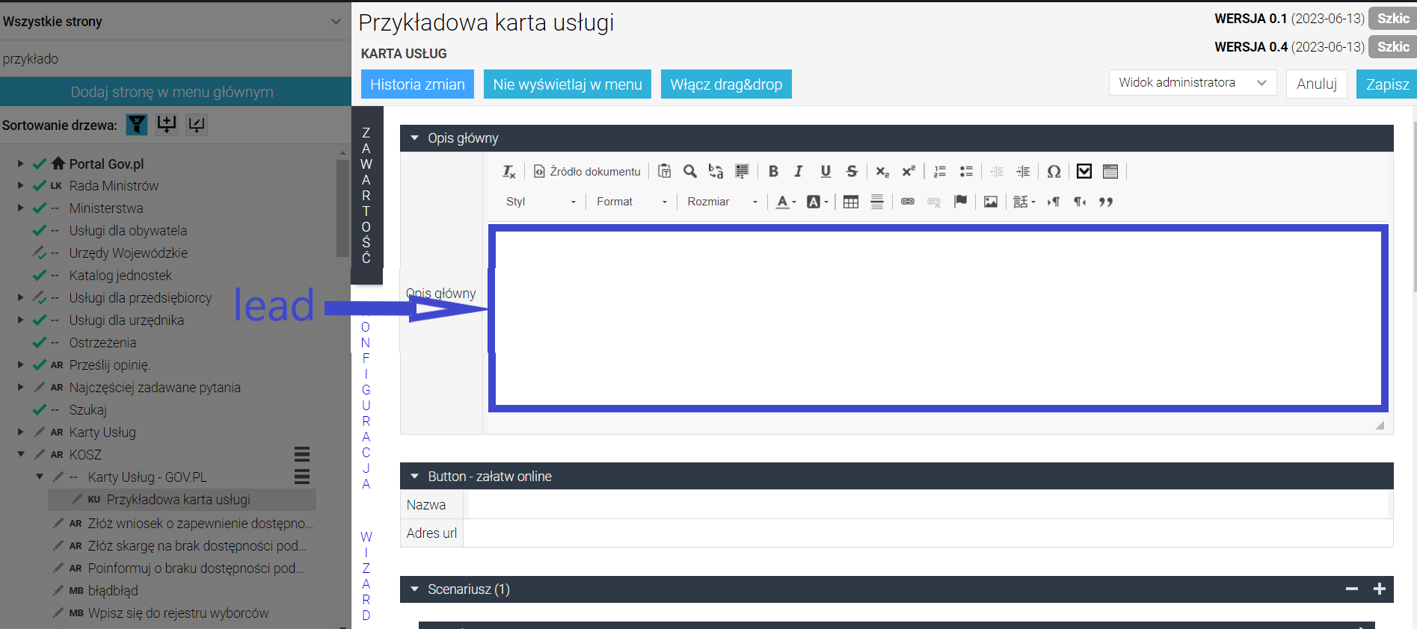Click the Nazwa input field
1417x629 pixels.
[x=928, y=505]
